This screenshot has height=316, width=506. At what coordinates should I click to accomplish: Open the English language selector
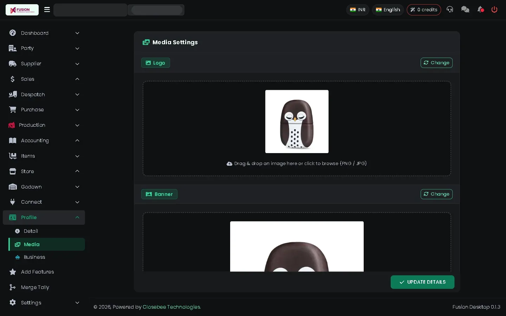388,10
